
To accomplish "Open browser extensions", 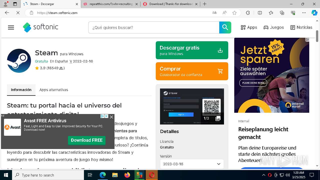I will point(248,13).
